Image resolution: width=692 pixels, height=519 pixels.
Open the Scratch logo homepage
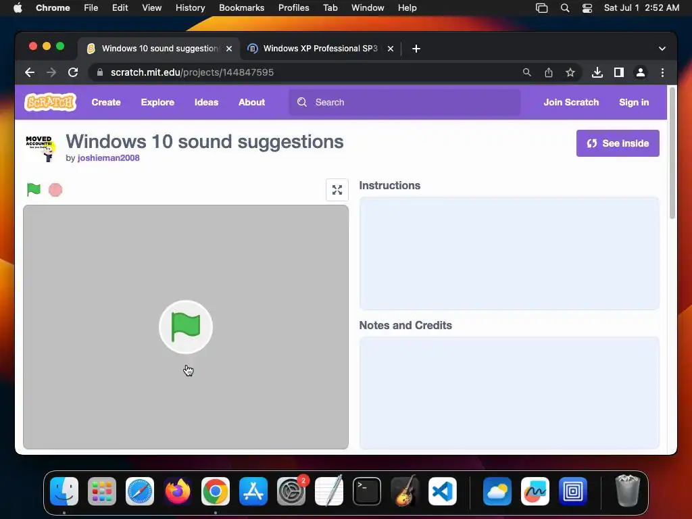tap(50, 102)
